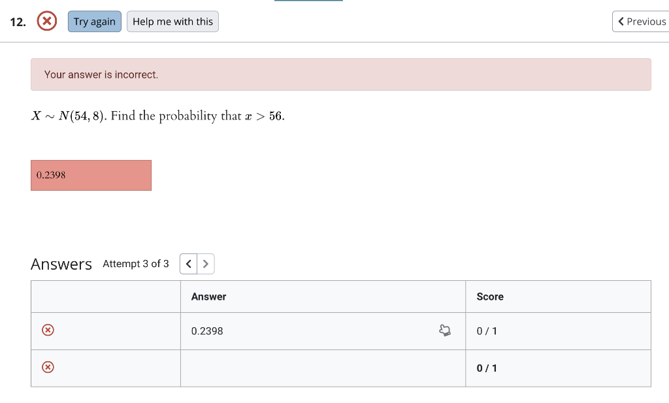Click the right arrow to view the next attempt

(205, 263)
